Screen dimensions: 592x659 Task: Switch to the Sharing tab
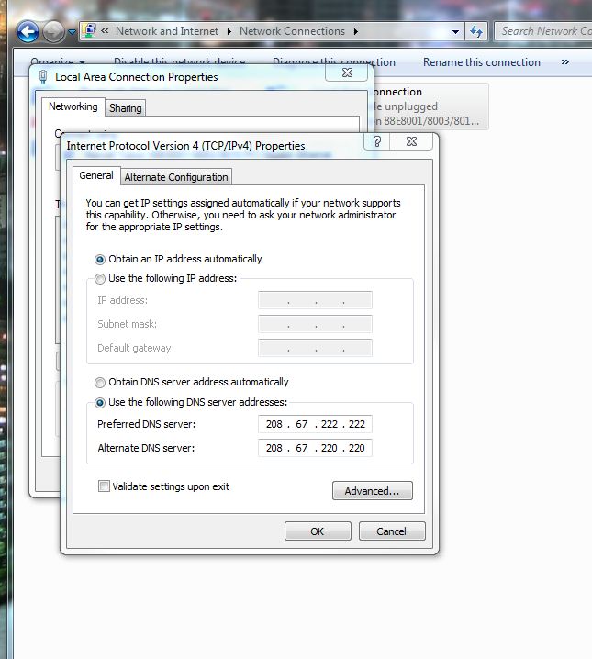(125, 108)
